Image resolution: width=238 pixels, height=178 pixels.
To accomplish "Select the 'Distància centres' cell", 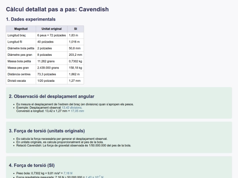I will point(21,74).
